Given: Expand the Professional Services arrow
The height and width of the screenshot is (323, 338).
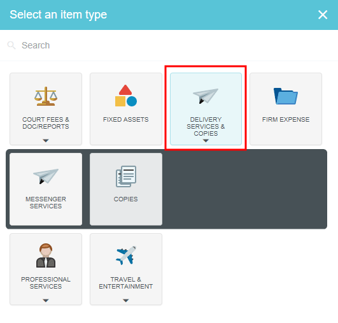Looking at the screenshot, I should (46, 300).
